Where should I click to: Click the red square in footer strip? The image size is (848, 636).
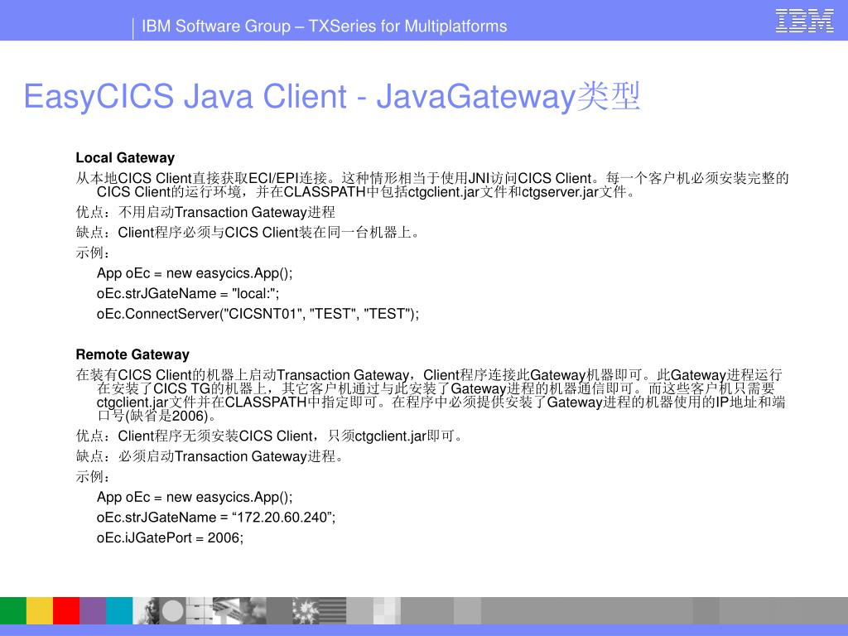click(66, 610)
